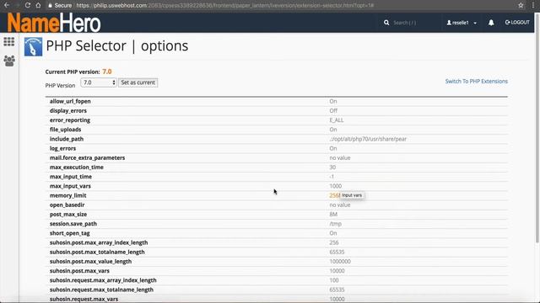Screen dimensions: 540x303
Task: Open the apps grid sidebar icon
Action: click(x=9, y=42)
